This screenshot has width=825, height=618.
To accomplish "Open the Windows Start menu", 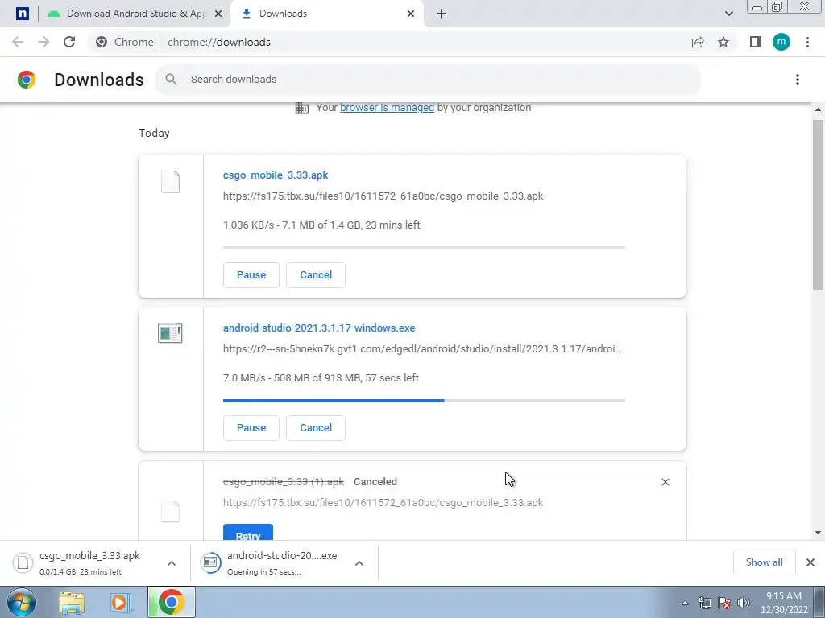I will (21, 602).
